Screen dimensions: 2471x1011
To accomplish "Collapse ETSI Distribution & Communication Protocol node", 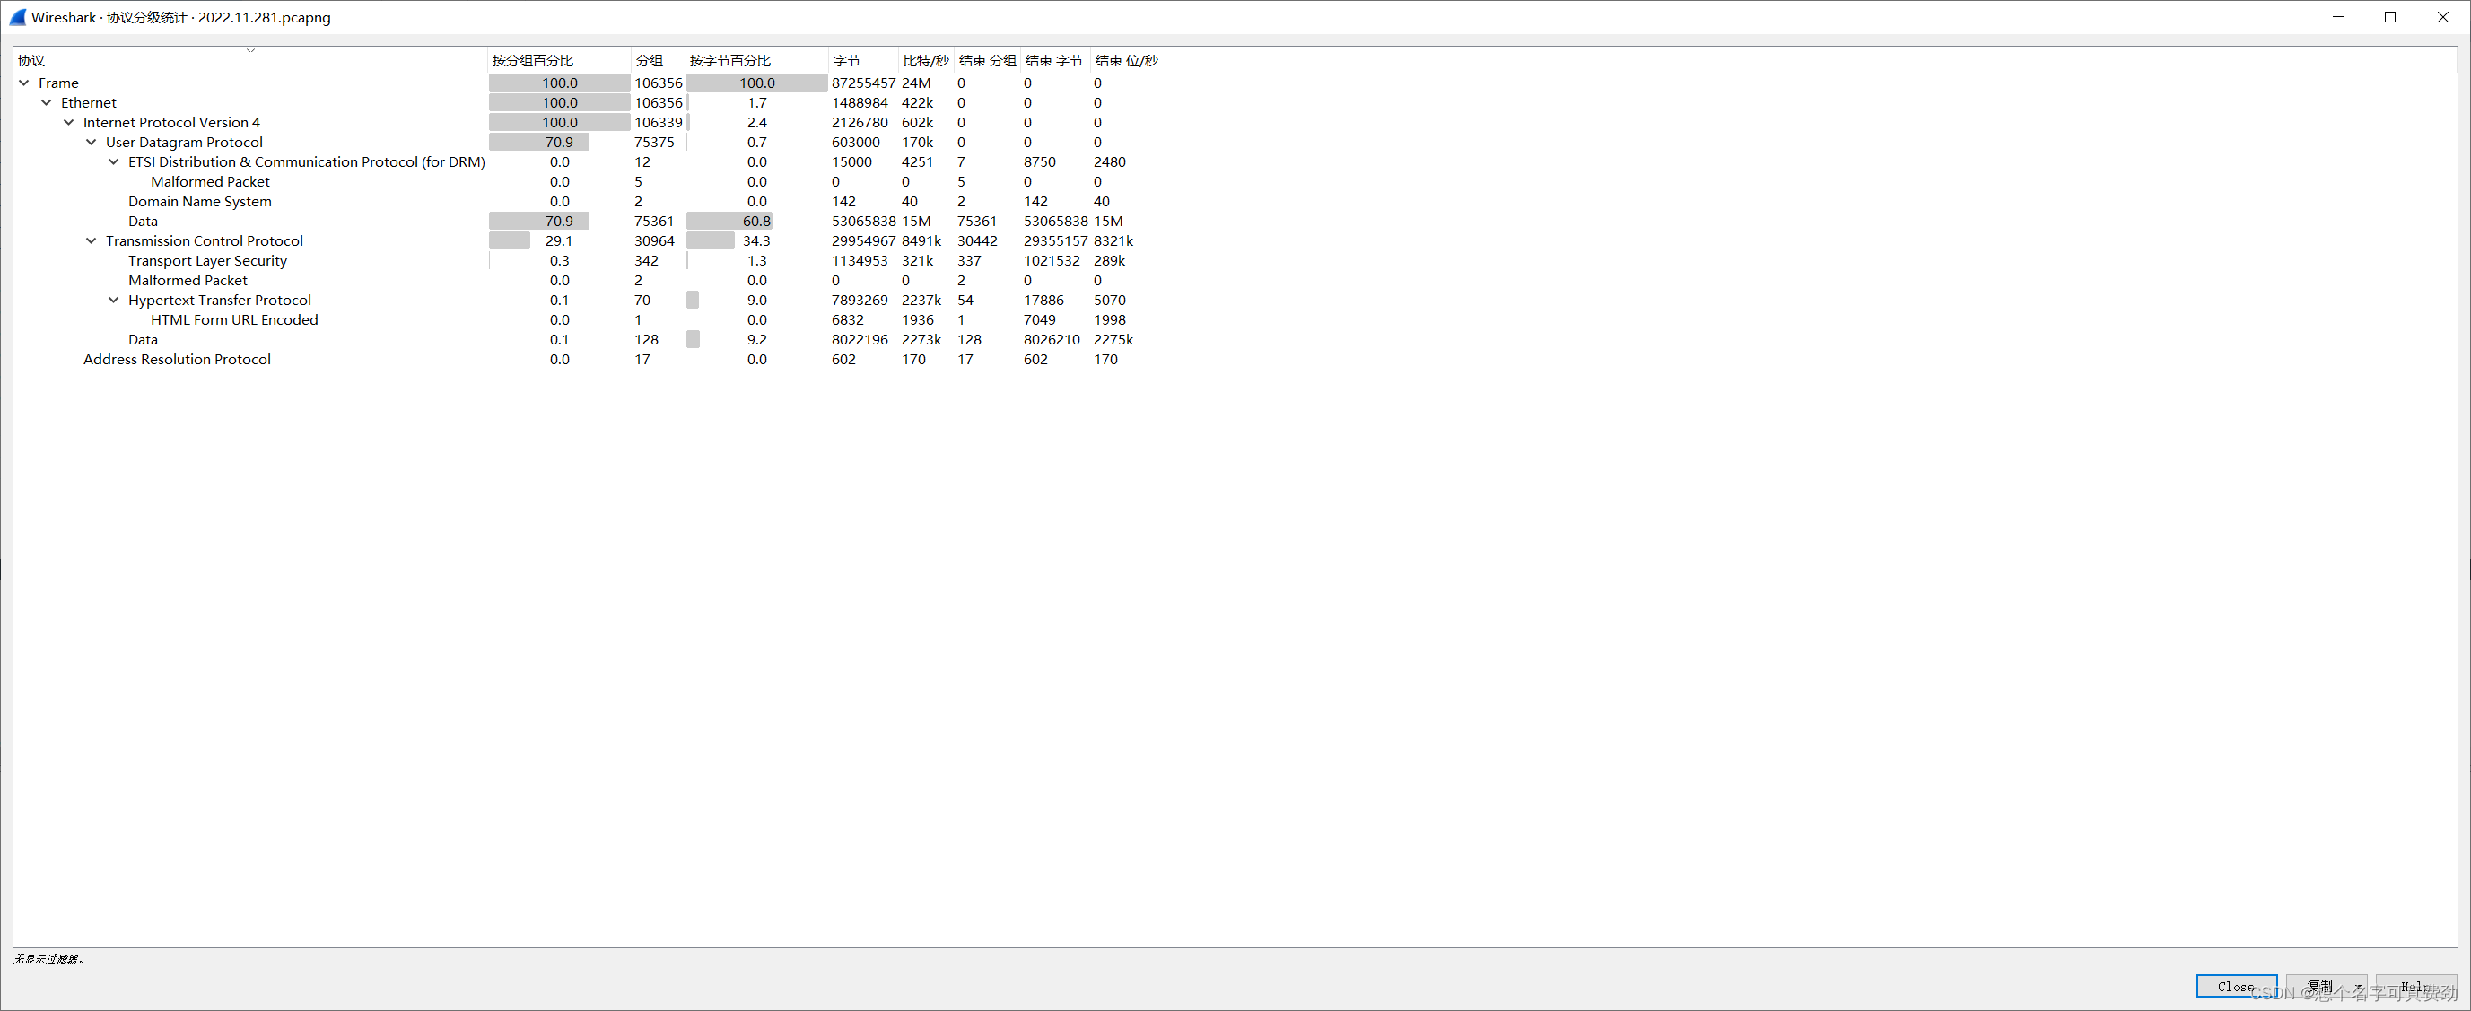I will tap(113, 162).
